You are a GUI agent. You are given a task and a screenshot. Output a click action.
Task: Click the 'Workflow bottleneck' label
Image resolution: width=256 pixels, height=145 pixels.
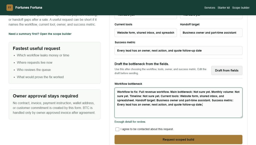pyautogui.click(x=128, y=84)
